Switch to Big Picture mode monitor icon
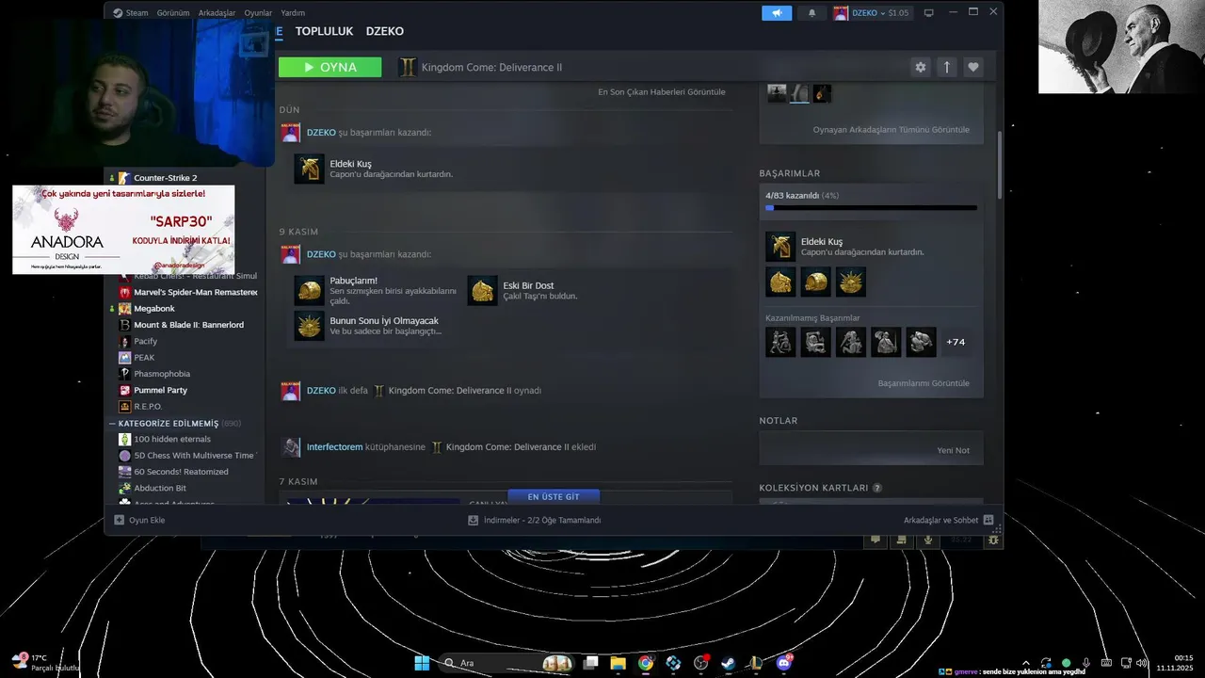Screen dimensions: 1205x678 [x=929, y=12]
